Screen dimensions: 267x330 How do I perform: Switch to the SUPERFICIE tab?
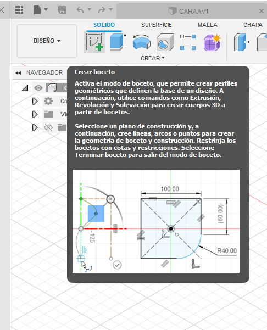(x=157, y=25)
